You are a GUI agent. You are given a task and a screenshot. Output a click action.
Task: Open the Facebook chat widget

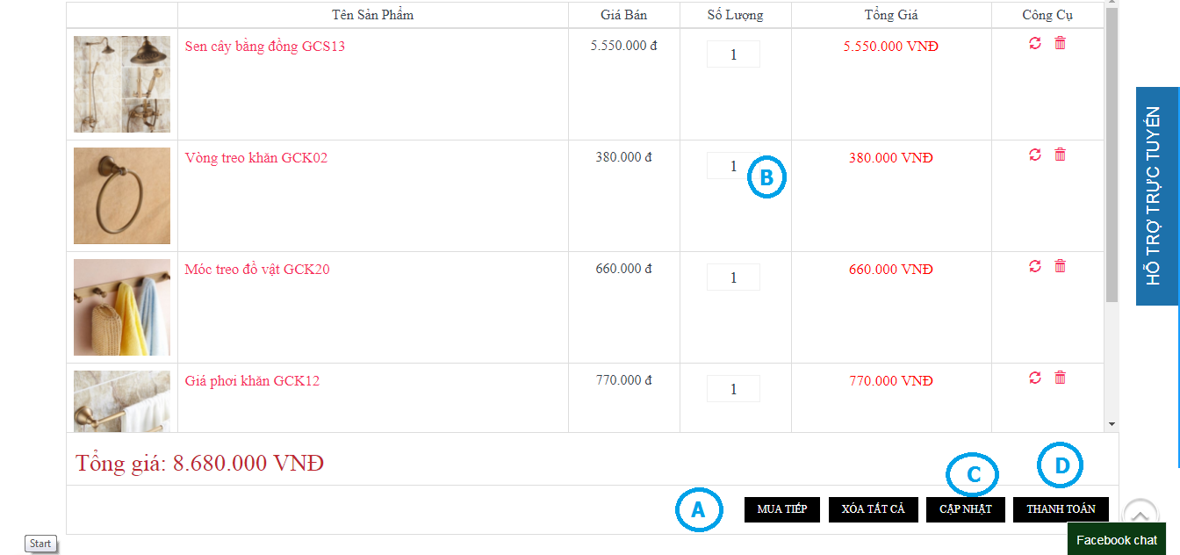click(x=1116, y=540)
